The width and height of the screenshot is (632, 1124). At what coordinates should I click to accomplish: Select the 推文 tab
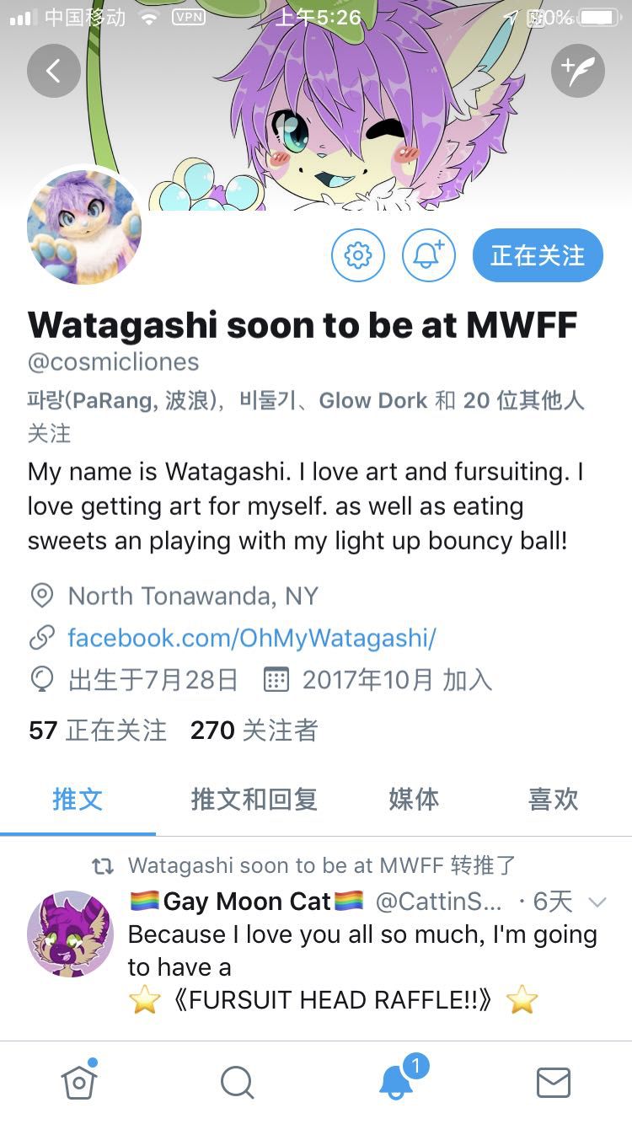(x=78, y=799)
